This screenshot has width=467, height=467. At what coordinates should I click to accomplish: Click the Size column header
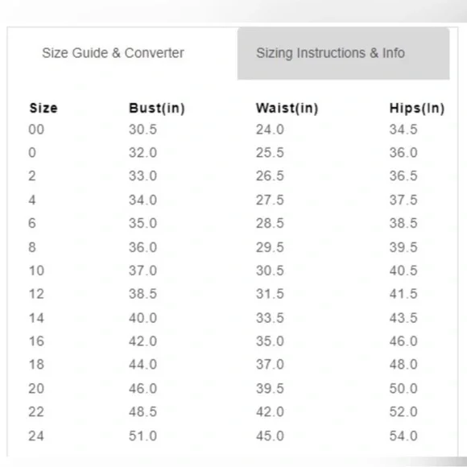[x=43, y=108]
